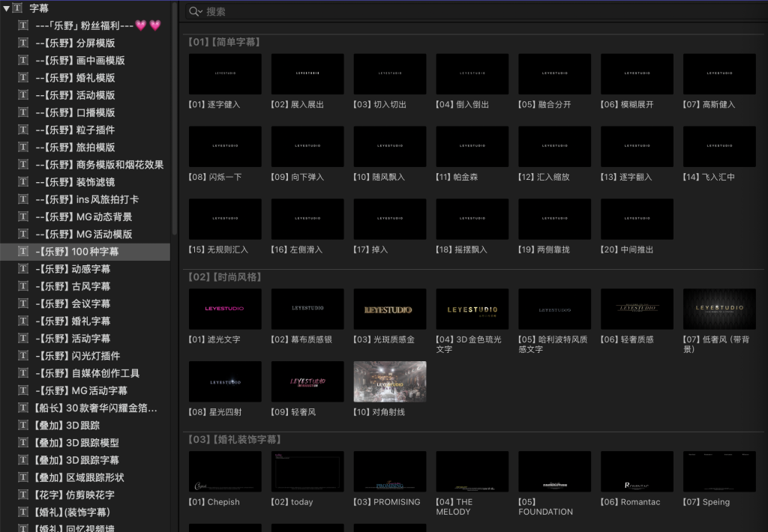Select the 【03】PROMISING title thumbnail
The image size is (768, 532).
[x=390, y=471]
